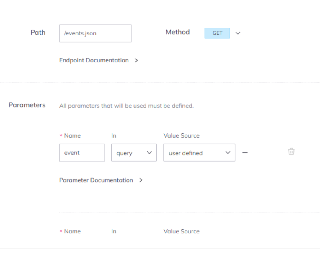Click the Method label
The height and width of the screenshot is (255, 320).
[177, 32]
